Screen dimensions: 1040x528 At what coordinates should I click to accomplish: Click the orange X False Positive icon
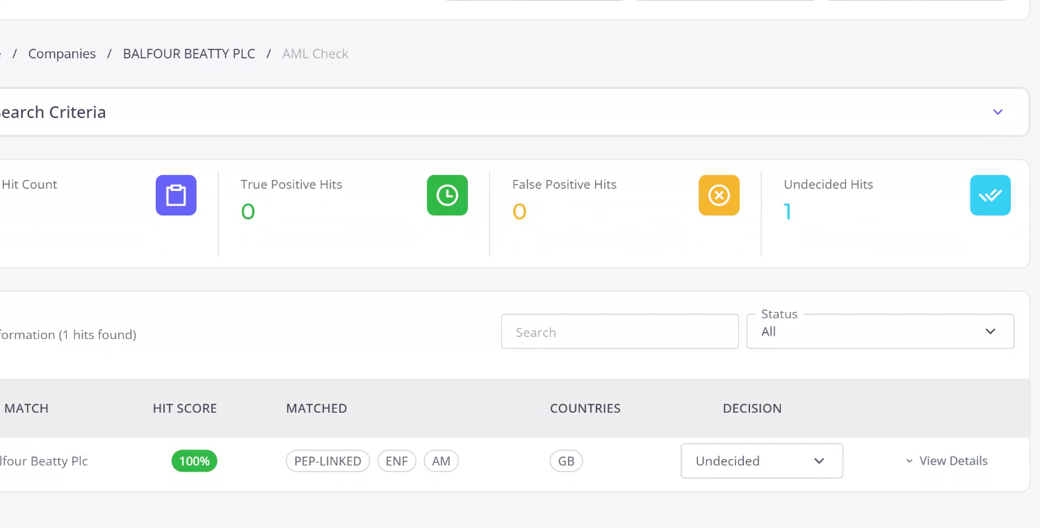pos(719,195)
